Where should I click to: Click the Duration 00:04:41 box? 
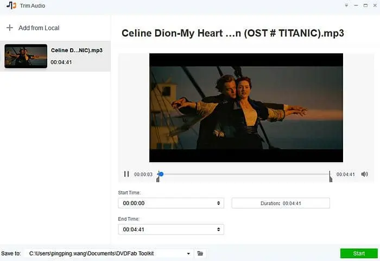(281, 203)
